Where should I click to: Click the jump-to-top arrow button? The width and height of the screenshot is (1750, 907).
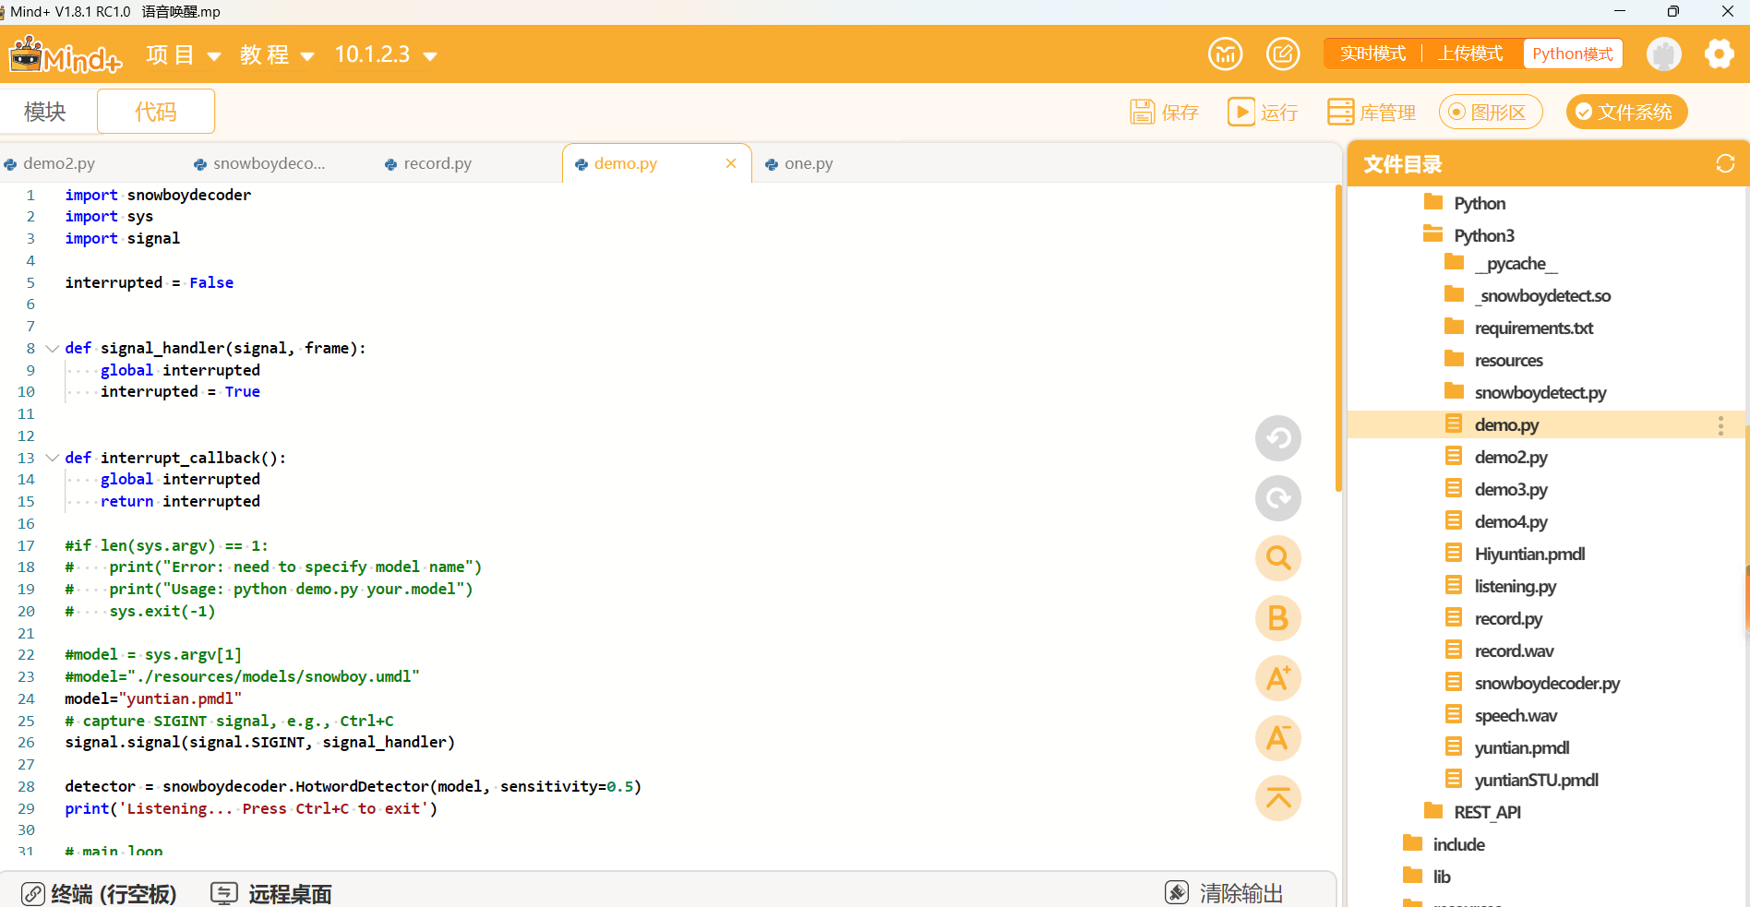(1278, 798)
